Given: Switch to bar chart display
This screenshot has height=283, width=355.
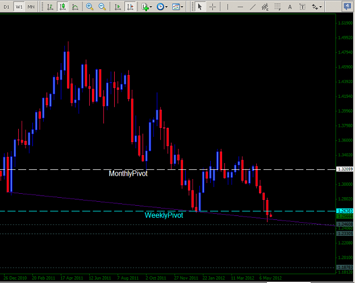Looking at the screenshot, I should click(50, 7).
